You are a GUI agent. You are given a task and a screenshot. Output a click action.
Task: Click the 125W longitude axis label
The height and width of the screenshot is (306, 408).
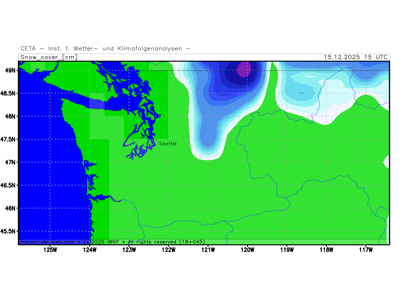click(x=50, y=249)
